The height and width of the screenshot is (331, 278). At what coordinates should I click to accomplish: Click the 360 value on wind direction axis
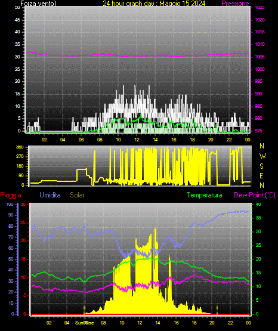click(20, 147)
